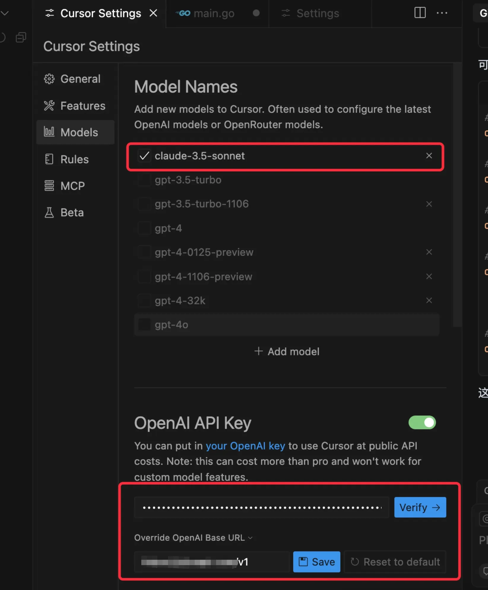
Task: Click the MCP server icon
Action: tap(49, 186)
